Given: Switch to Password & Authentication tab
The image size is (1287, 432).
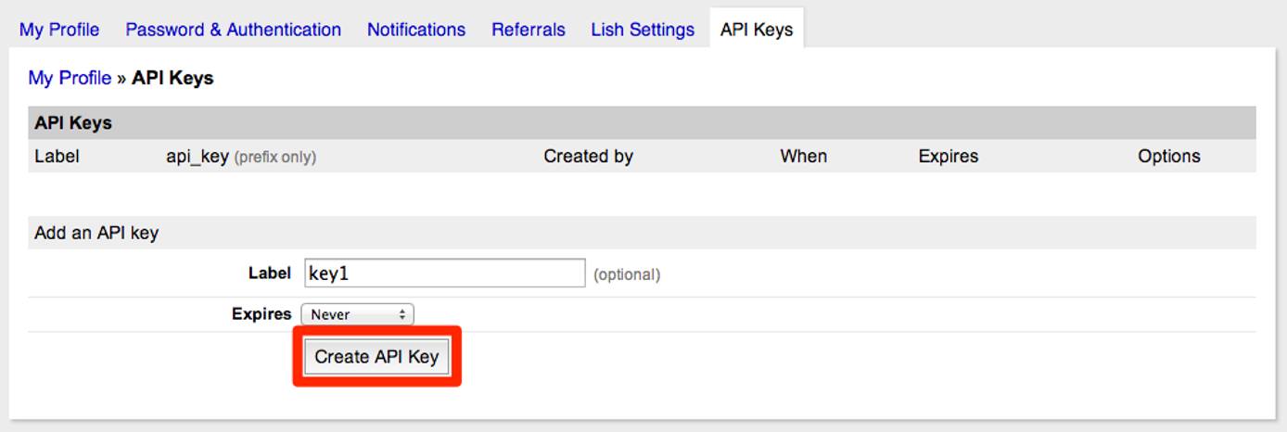Looking at the screenshot, I should click(233, 30).
